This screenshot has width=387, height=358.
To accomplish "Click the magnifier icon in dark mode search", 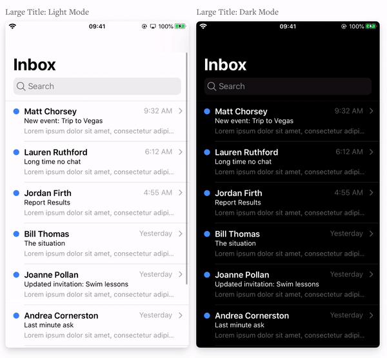I will (x=212, y=86).
